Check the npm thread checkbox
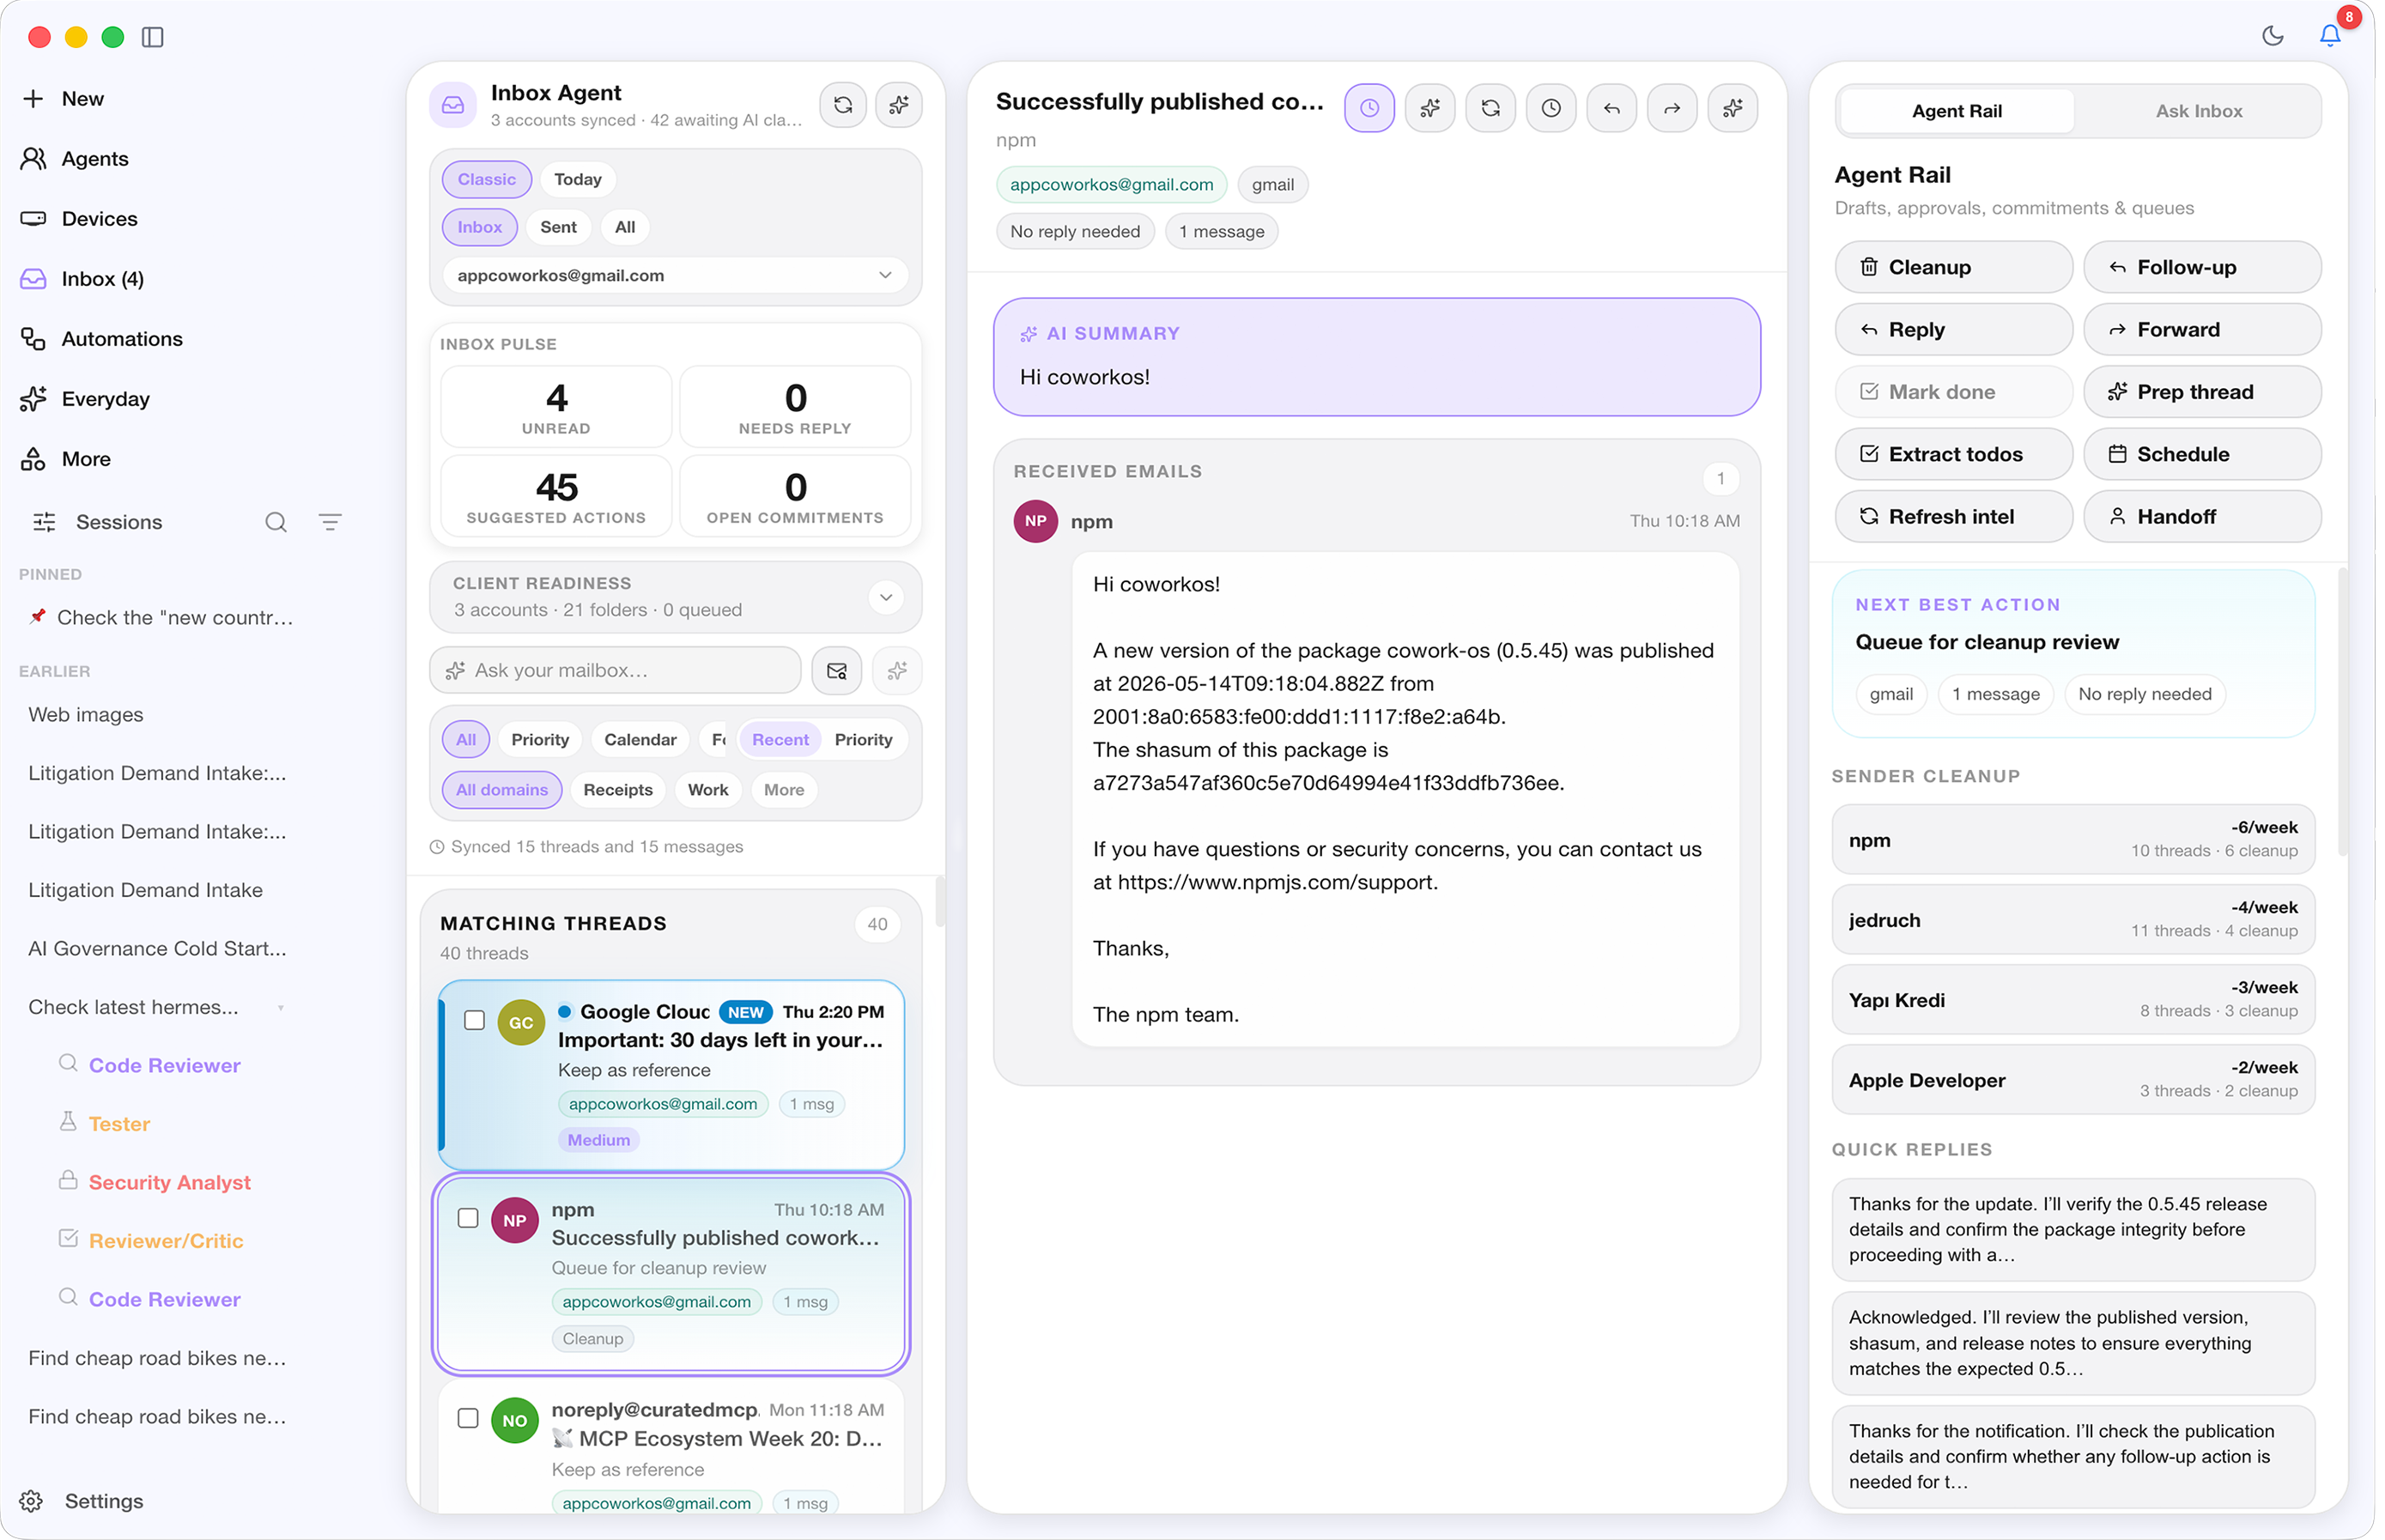Image resolution: width=2385 pixels, height=1540 pixels. click(468, 1218)
